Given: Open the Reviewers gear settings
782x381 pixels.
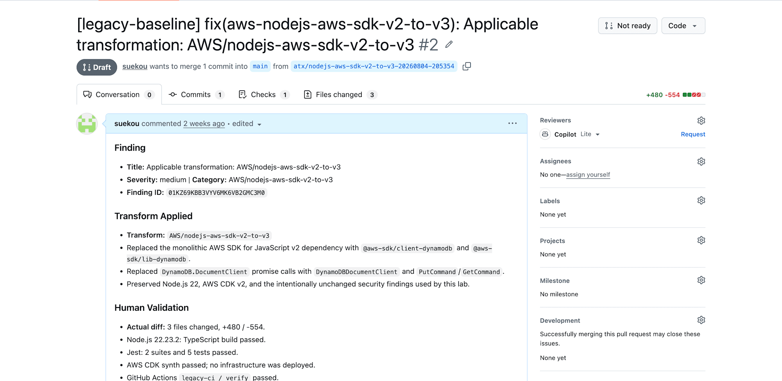Looking at the screenshot, I should [x=701, y=120].
